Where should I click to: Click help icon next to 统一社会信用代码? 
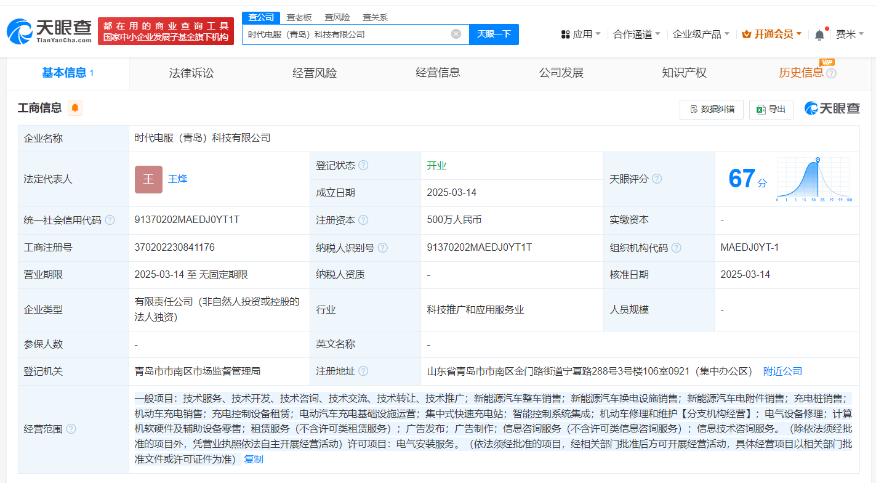(110, 220)
